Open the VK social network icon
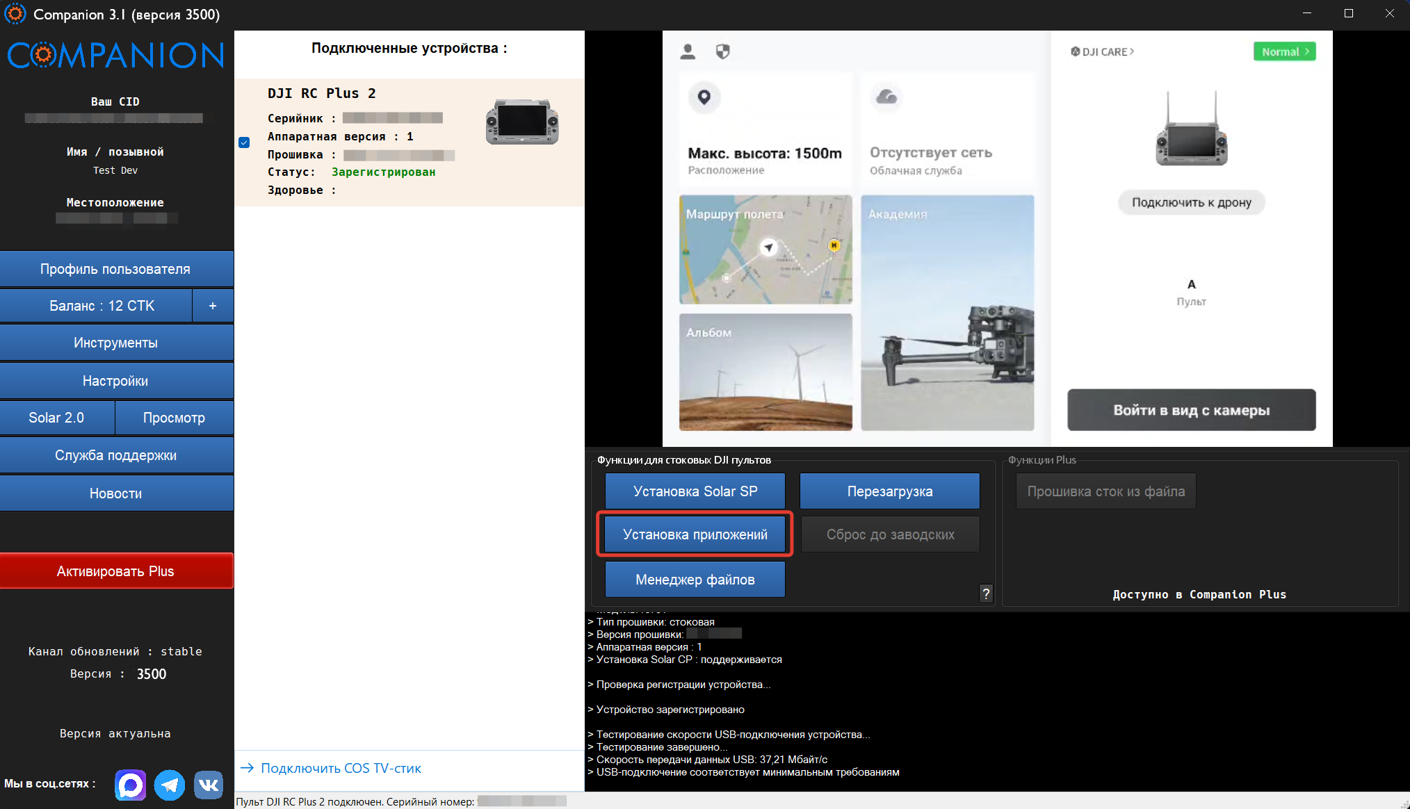Image resolution: width=1410 pixels, height=809 pixels. pos(208,785)
